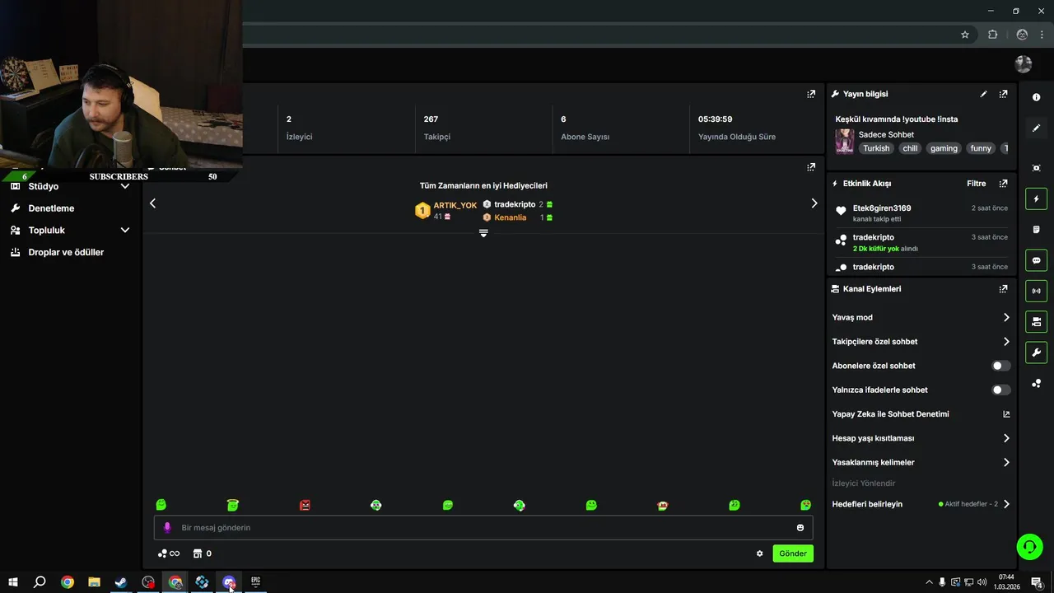Click the Turkish stream tag
The image size is (1054, 593).
(876, 148)
